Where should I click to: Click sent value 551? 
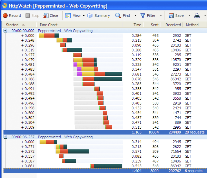click(156, 69)
